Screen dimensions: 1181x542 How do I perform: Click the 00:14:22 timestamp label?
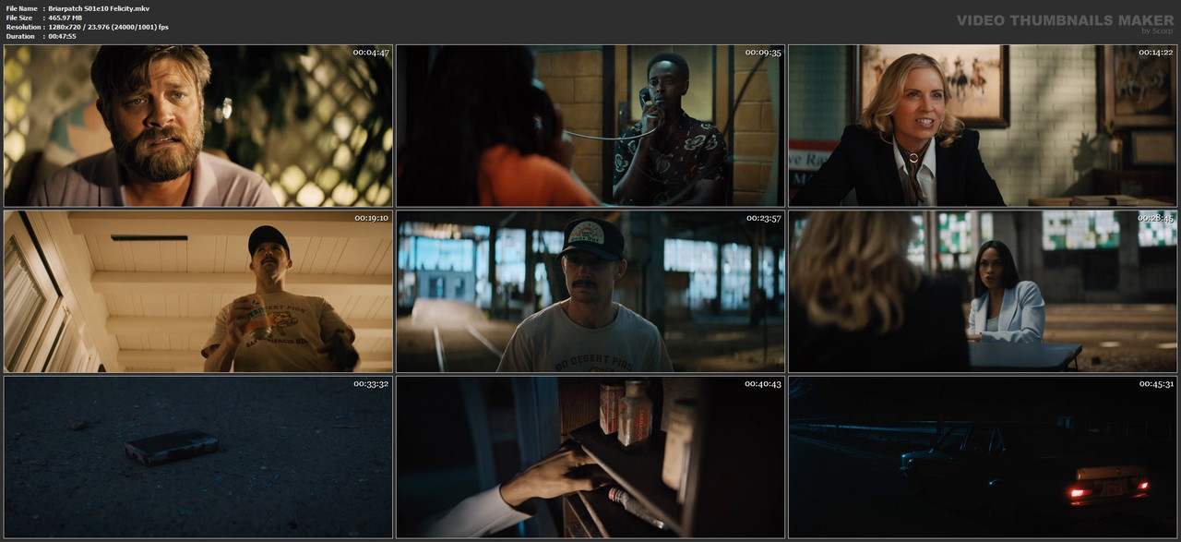coord(1155,53)
